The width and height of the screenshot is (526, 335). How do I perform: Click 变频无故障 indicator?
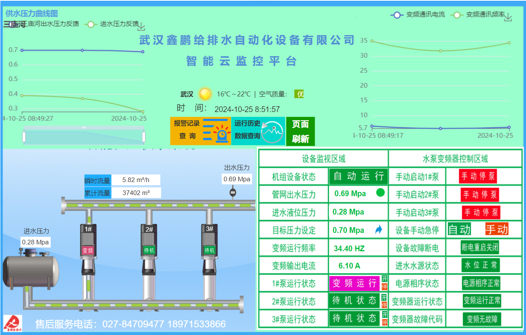[x=482, y=319]
